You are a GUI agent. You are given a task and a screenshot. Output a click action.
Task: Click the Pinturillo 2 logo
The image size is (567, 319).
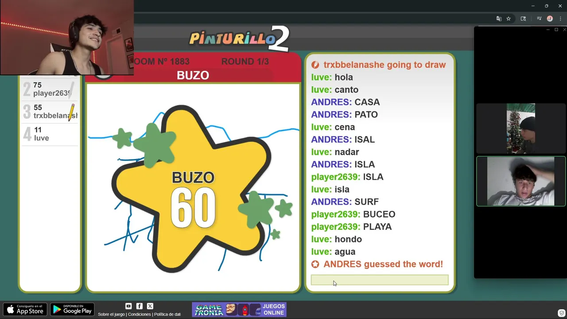[239, 38]
